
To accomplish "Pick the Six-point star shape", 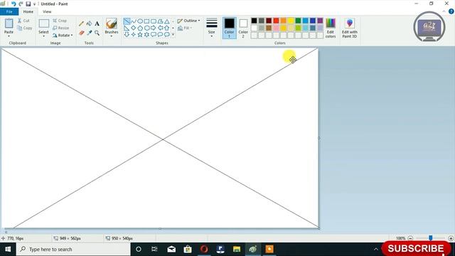I will [x=147, y=35].
